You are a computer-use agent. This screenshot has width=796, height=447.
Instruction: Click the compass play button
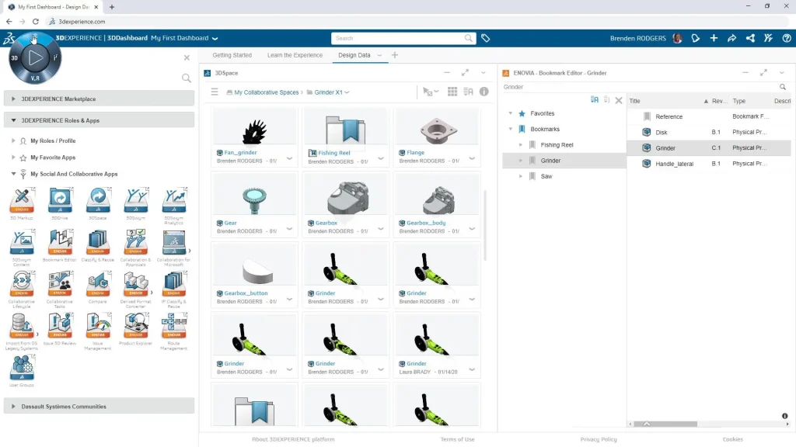tap(35, 57)
